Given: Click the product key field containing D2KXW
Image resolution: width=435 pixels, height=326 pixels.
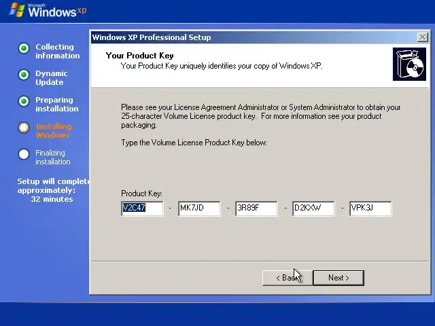Looking at the screenshot, I should [x=313, y=209].
